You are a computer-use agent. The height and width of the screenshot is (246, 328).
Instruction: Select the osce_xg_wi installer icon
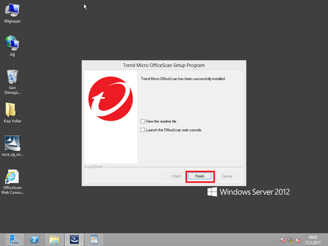click(x=13, y=146)
